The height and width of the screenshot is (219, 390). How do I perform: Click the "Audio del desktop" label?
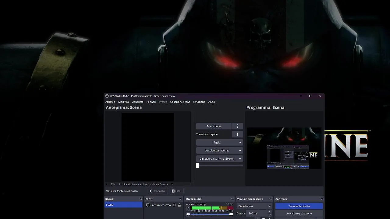point(196,204)
